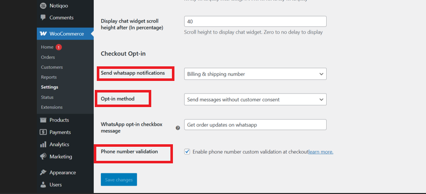Click the Opt-in method label
Image resolution: width=426 pixels, height=194 pixels.
tap(117, 99)
